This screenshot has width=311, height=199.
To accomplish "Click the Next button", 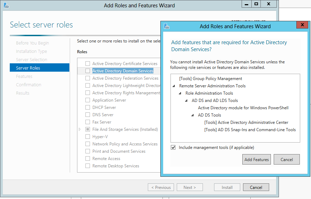I will (x=190, y=187).
